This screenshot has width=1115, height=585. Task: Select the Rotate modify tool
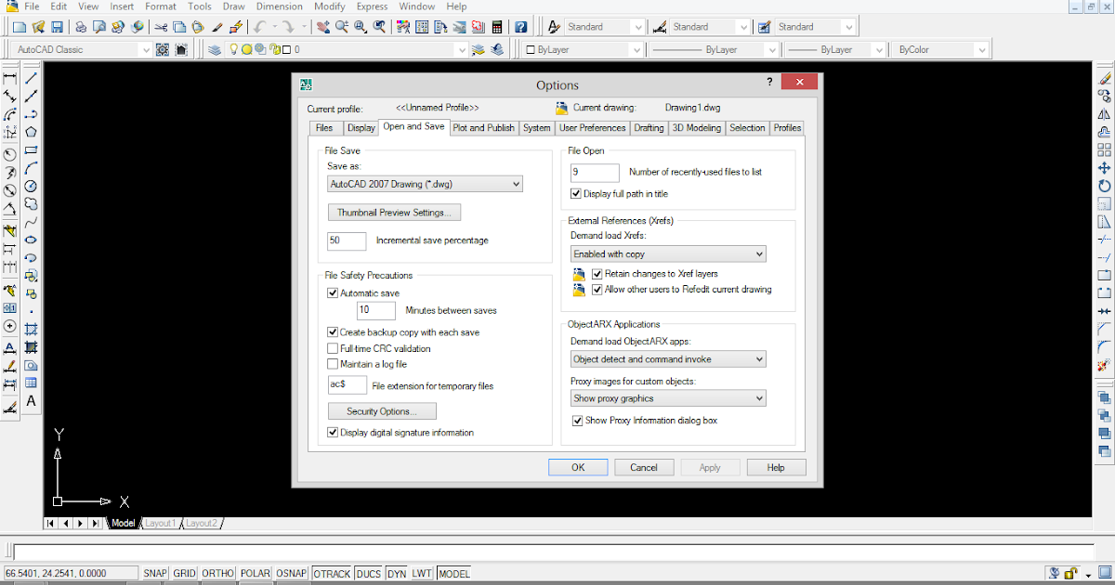[x=1105, y=186]
